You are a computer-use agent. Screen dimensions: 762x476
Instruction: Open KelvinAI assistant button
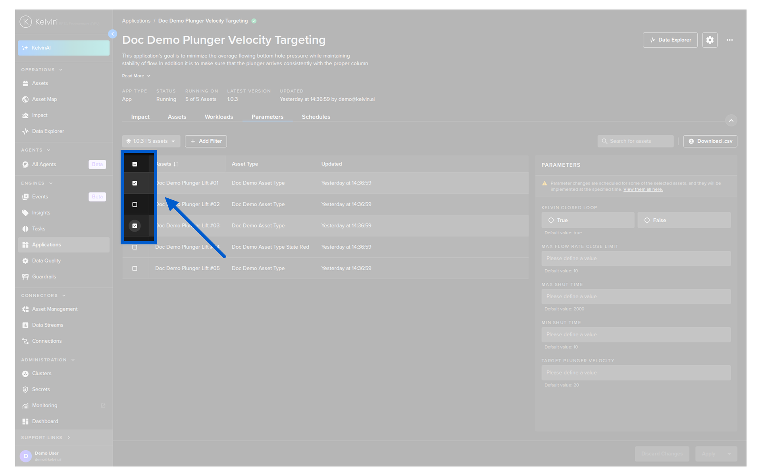click(63, 48)
